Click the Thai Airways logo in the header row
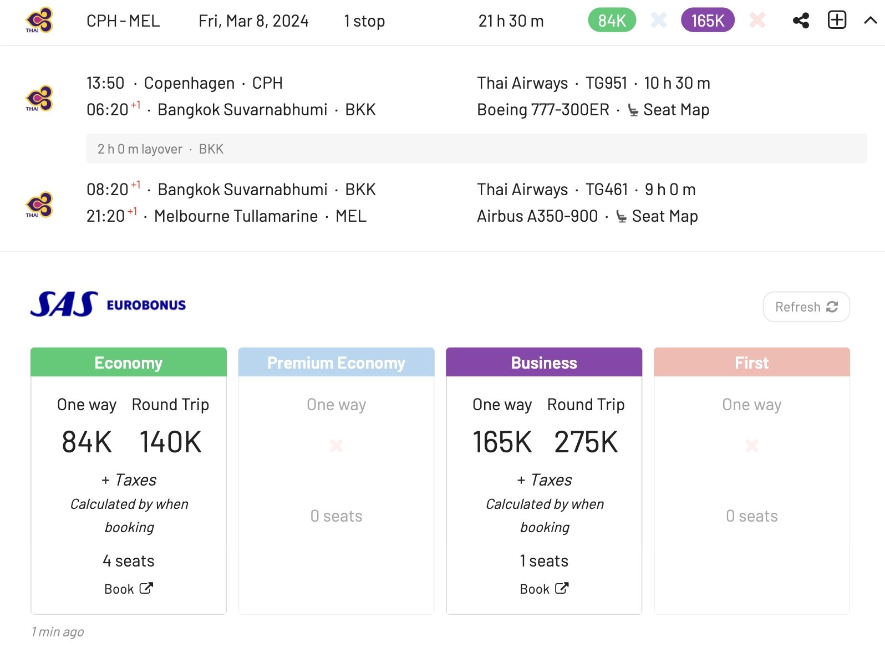This screenshot has height=653, width=885. click(x=39, y=21)
